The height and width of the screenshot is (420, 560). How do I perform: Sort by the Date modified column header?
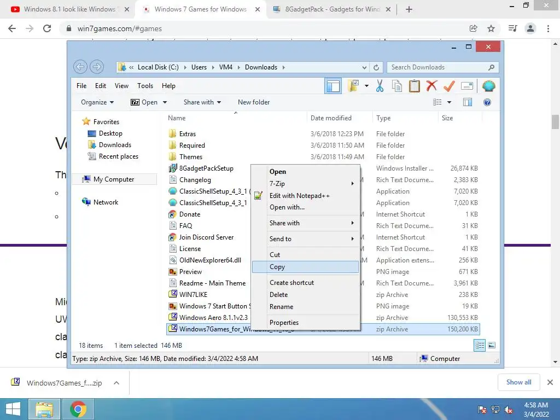point(331,118)
